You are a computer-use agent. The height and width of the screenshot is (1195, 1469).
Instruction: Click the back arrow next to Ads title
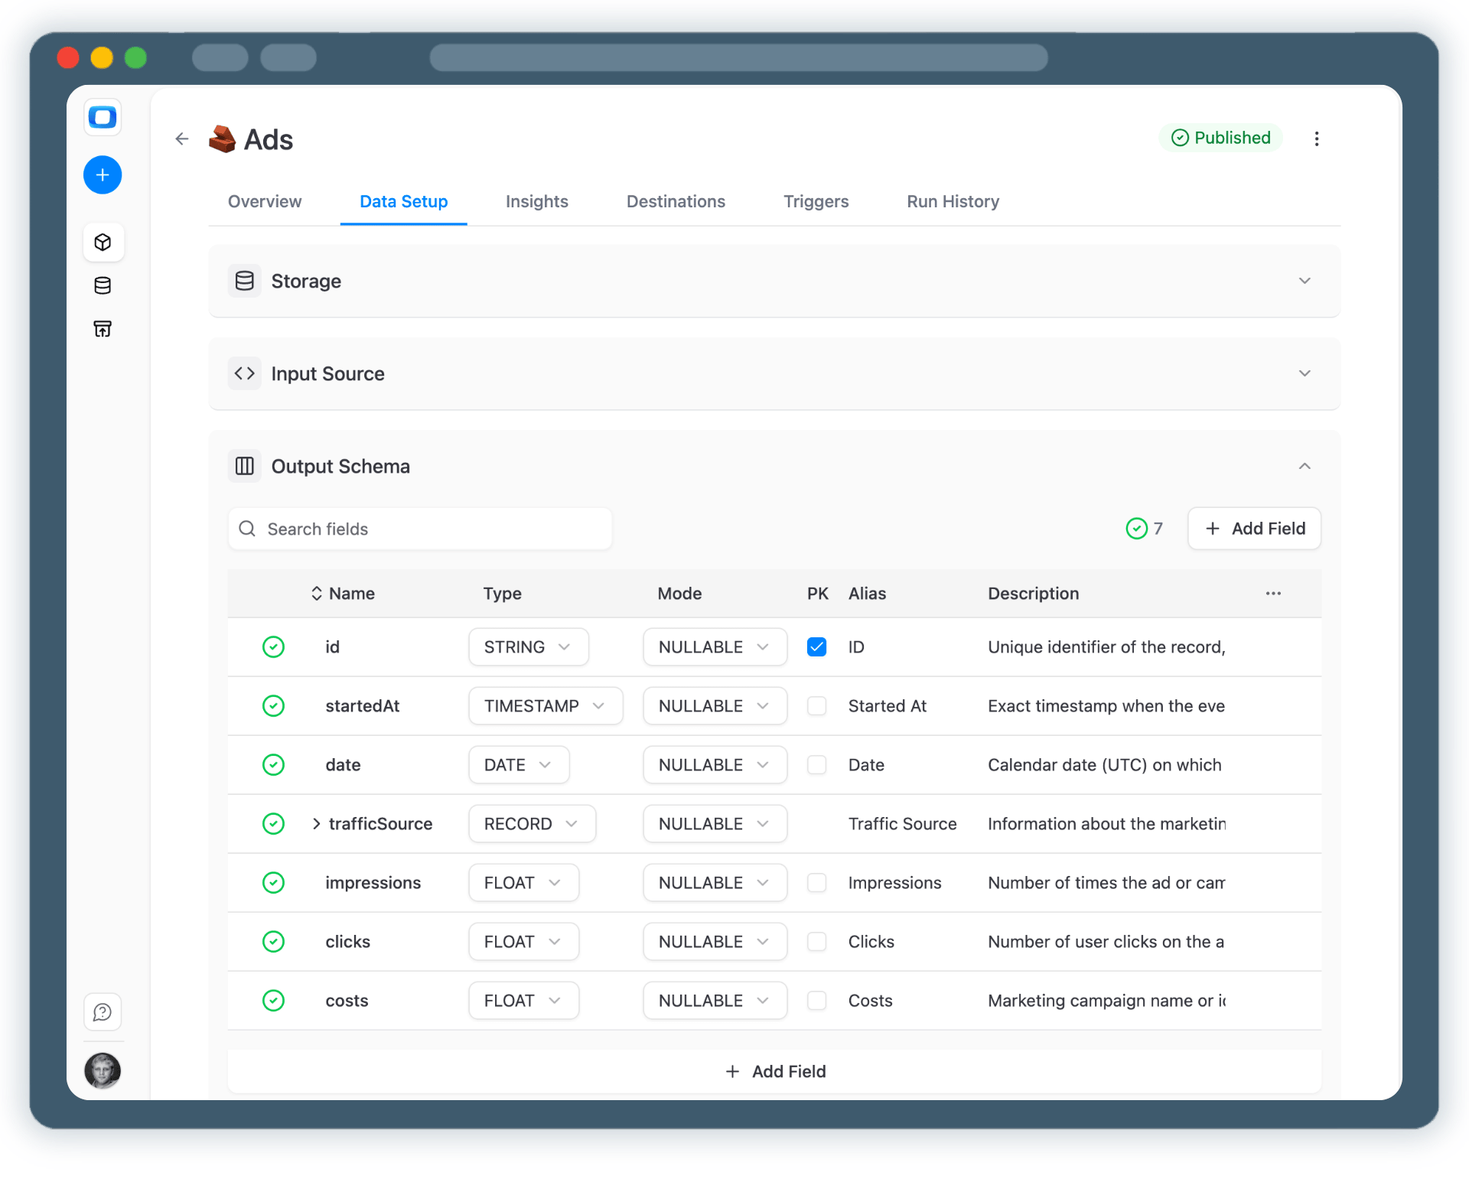pyautogui.click(x=181, y=138)
